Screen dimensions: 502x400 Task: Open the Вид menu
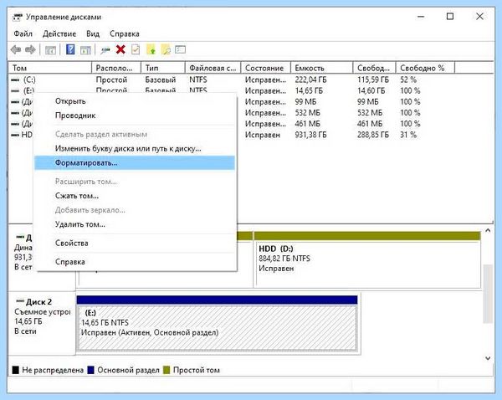pos(93,33)
